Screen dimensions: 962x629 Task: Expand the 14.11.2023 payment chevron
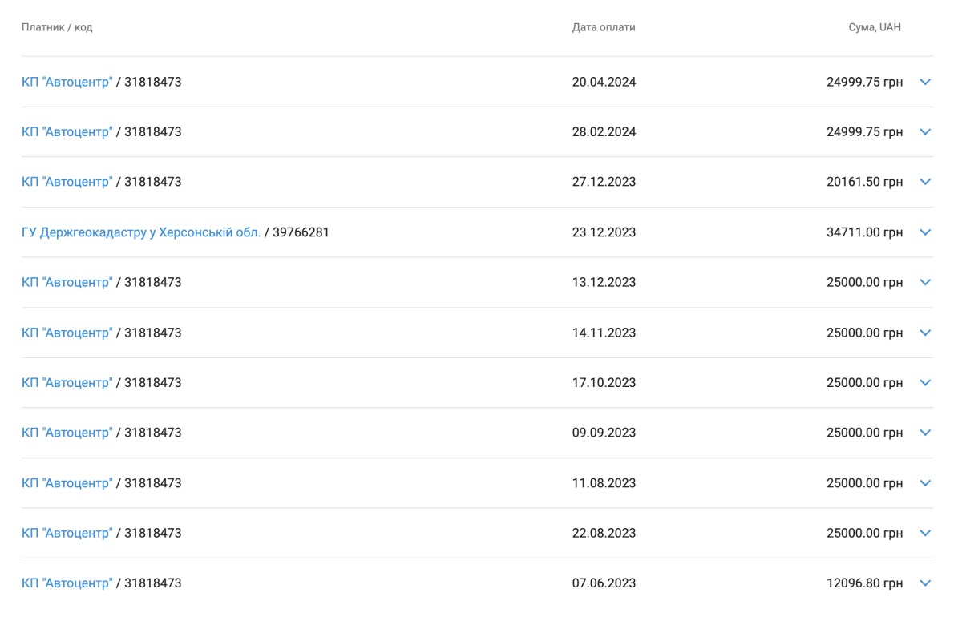coord(925,333)
